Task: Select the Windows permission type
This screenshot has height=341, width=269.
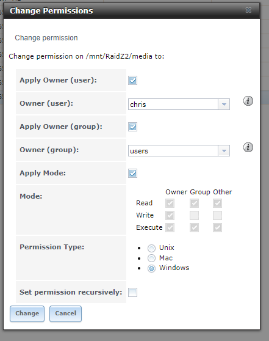Action: [151, 268]
